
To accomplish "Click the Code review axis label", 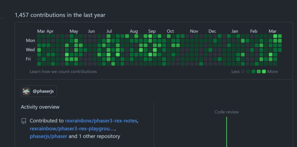I will 226,112.
